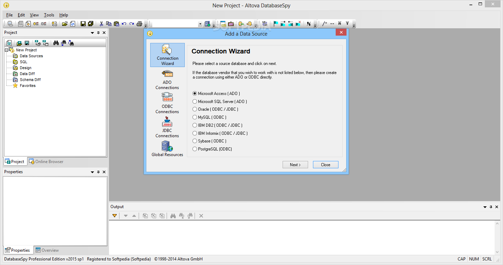
Task: Select ODBC Connections in sidebar
Action: click(x=167, y=103)
